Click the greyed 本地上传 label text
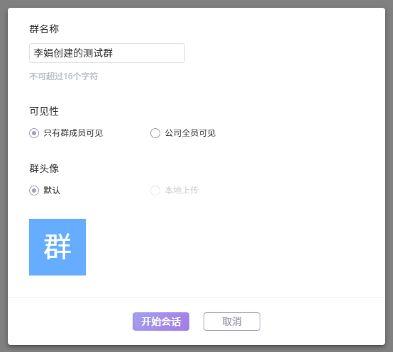The width and height of the screenshot is (393, 352). coord(182,191)
